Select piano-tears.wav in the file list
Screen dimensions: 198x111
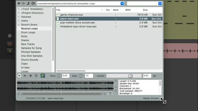point(109,18)
